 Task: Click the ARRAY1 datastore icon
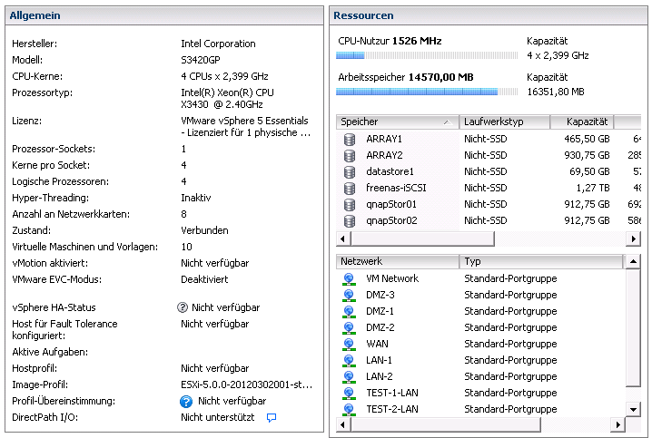pyautogui.click(x=350, y=139)
